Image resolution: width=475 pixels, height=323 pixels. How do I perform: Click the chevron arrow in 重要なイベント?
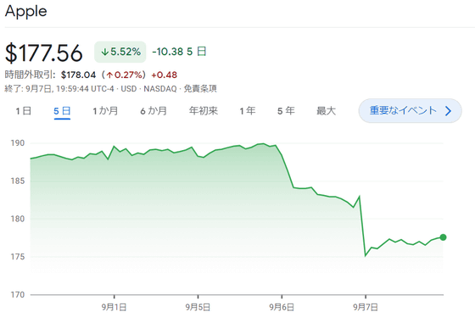tap(449, 111)
